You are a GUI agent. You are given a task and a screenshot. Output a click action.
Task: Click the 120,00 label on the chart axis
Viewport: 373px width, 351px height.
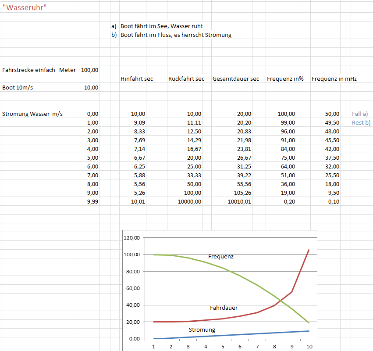(x=131, y=238)
